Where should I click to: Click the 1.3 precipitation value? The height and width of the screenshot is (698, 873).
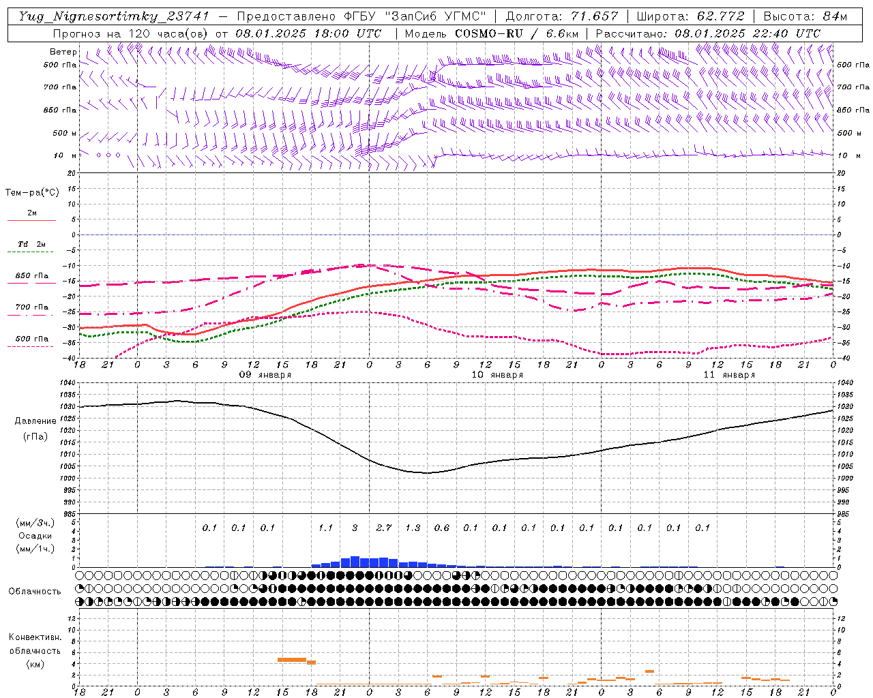coord(413,528)
